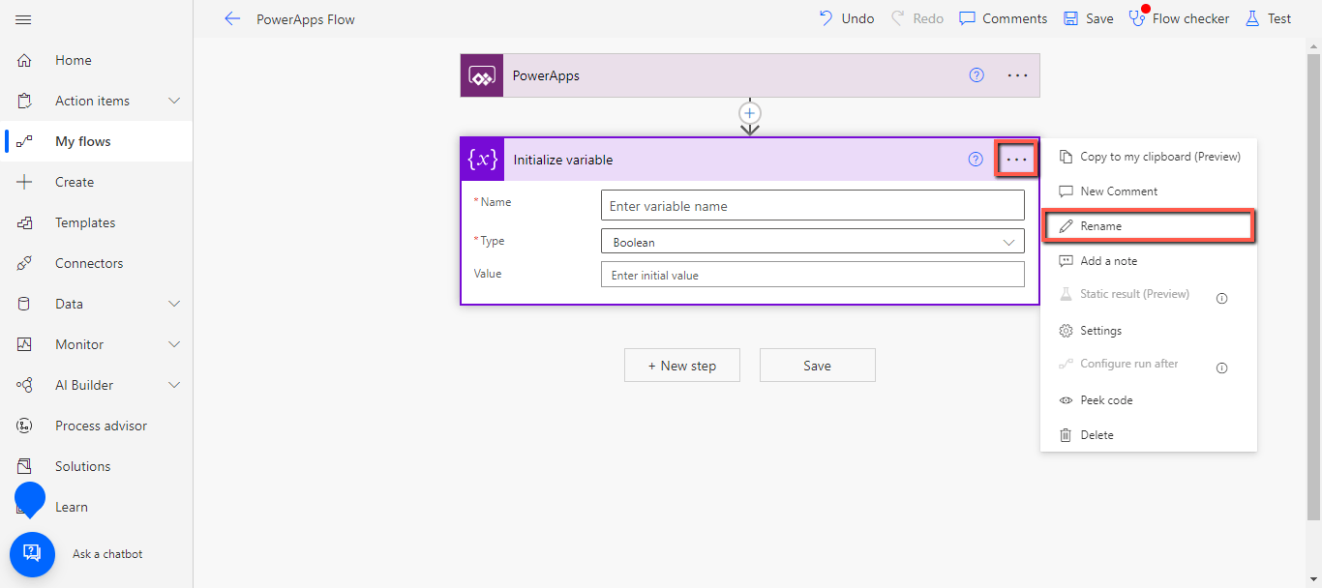This screenshot has width=1322, height=588.
Task: Click Test in the top toolbar
Action: pyautogui.click(x=1268, y=18)
